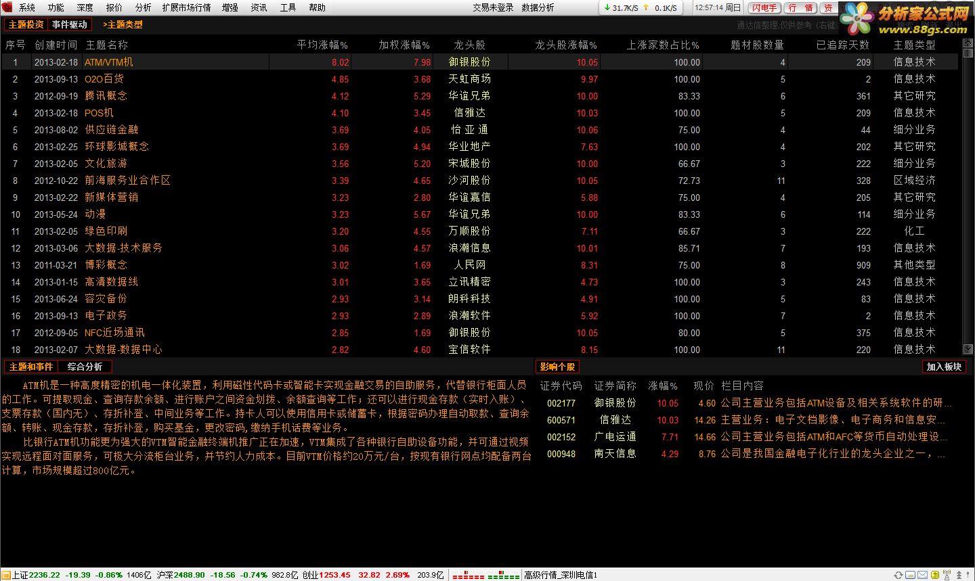This screenshot has height=581, width=975.
Task: Sort by 平均涨幅% column header
Action: click(x=322, y=45)
